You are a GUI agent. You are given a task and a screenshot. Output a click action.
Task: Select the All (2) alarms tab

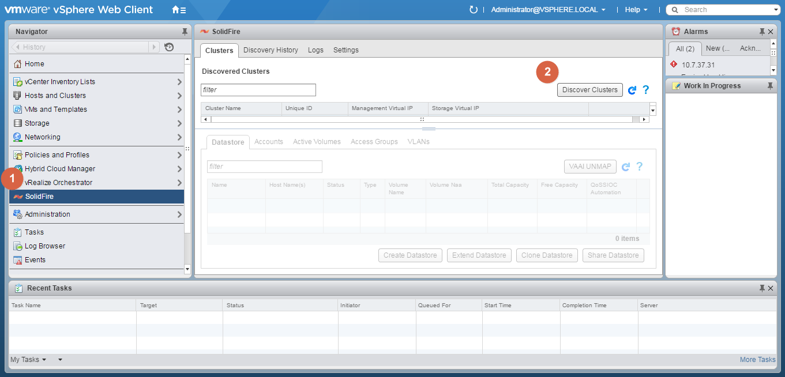click(685, 49)
